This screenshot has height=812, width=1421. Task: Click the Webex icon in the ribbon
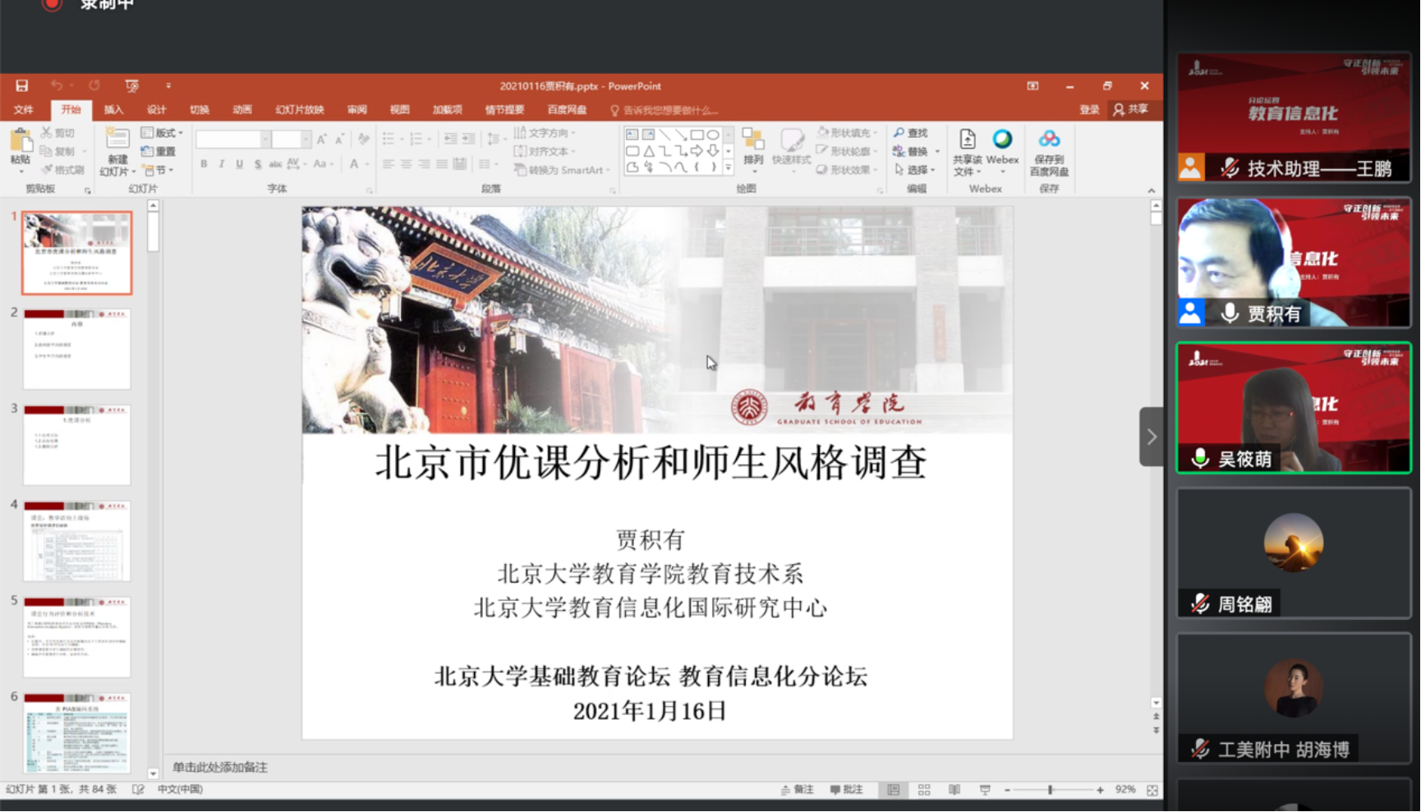[x=1002, y=140]
